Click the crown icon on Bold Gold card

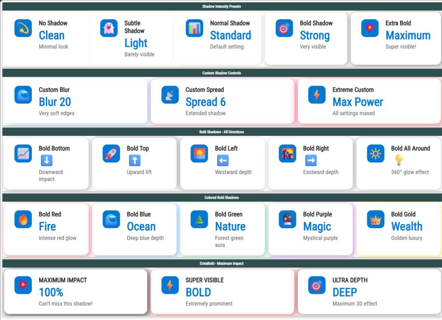click(376, 219)
